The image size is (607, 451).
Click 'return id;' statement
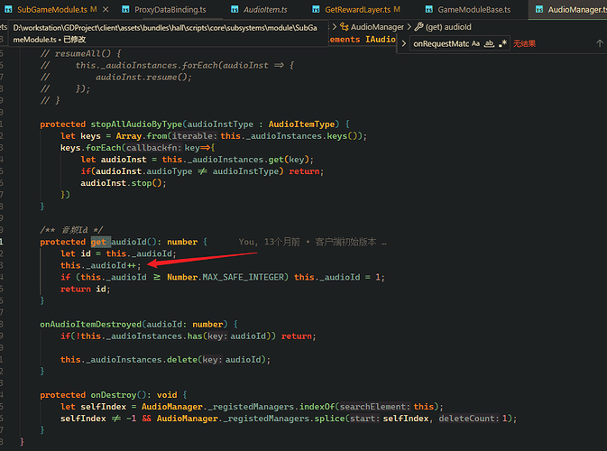pos(85,290)
